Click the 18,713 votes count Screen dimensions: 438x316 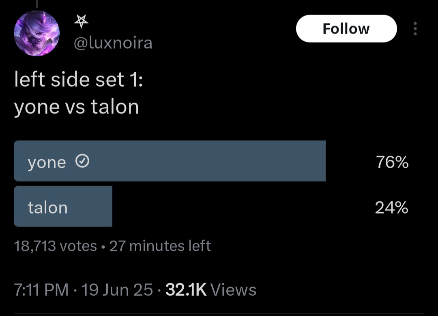pos(55,246)
